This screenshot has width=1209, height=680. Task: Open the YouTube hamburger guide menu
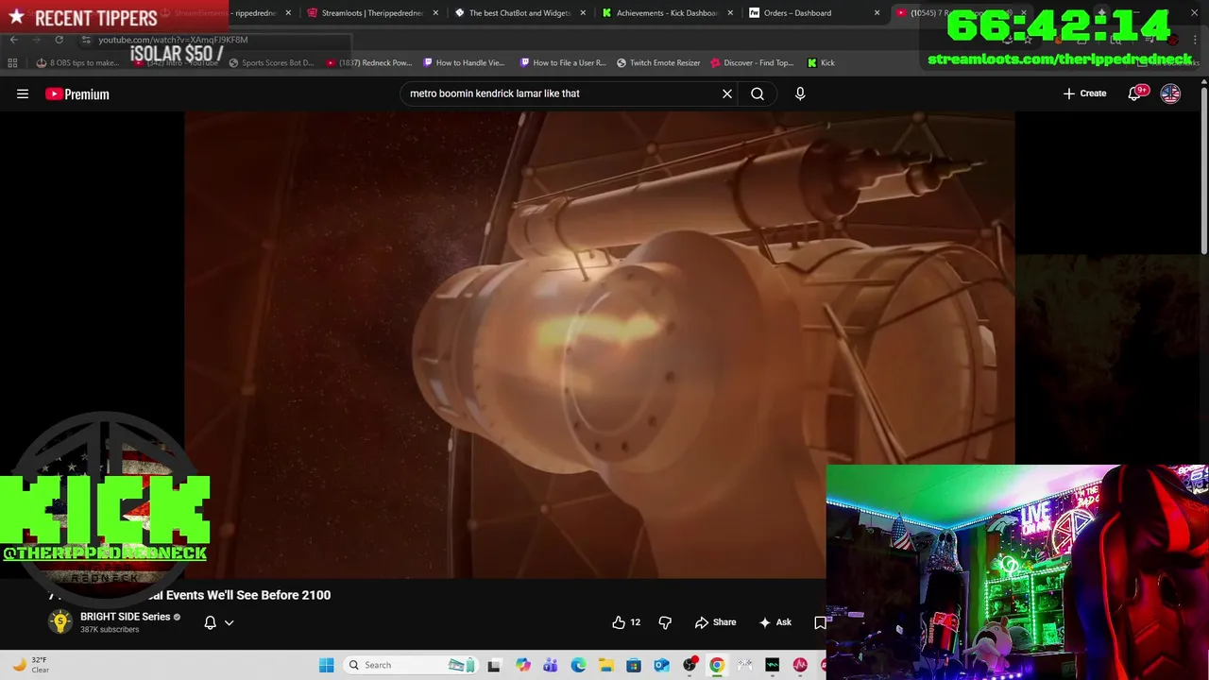23,93
